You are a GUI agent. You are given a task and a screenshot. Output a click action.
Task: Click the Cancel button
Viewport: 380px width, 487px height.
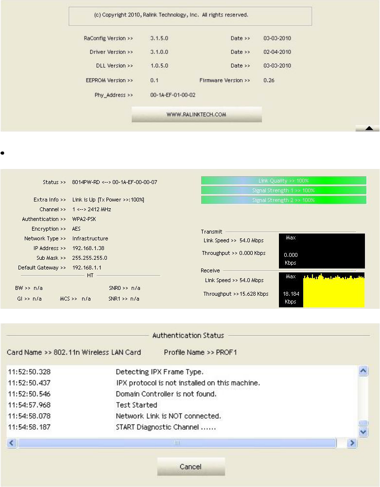point(191,467)
